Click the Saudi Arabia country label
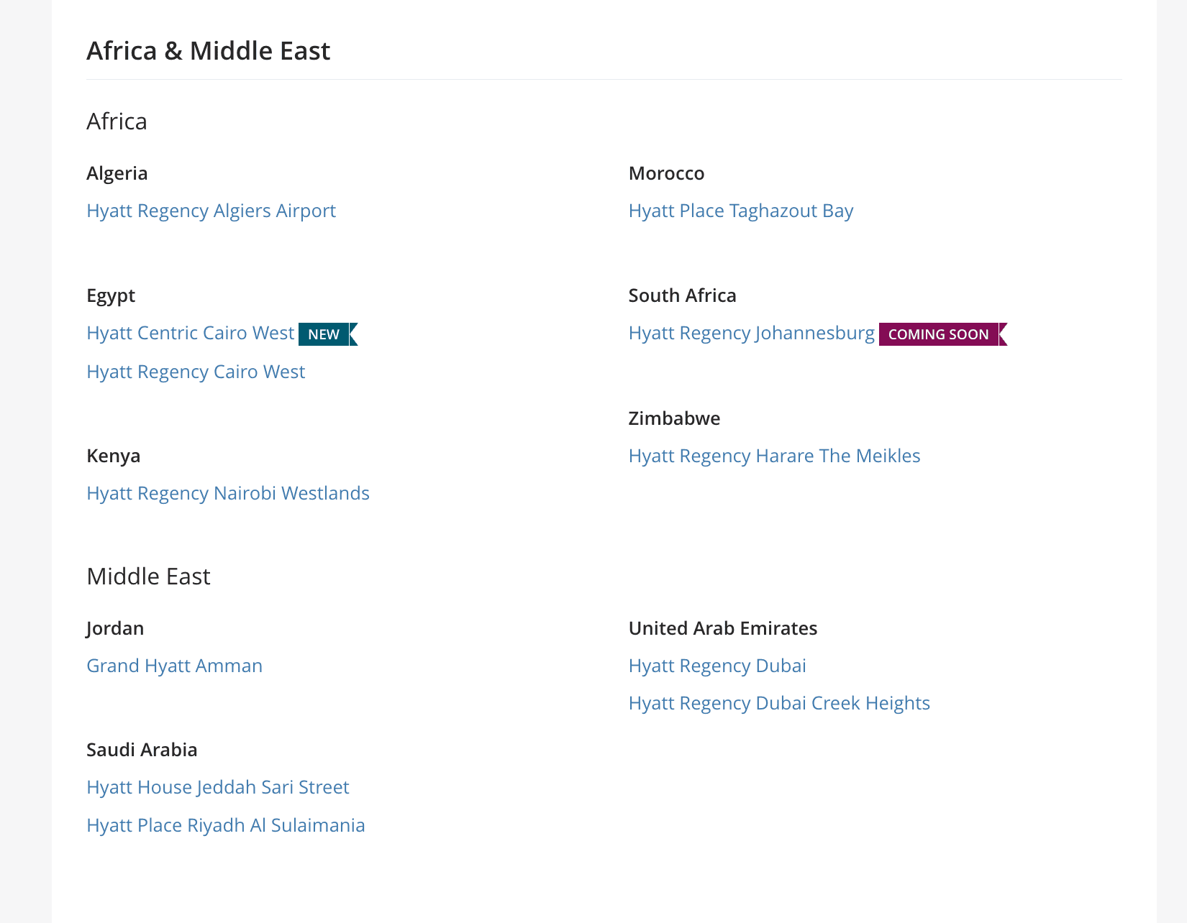The width and height of the screenshot is (1187, 923). tap(142, 750)
